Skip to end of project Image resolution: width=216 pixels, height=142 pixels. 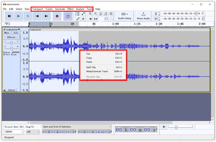click(46, 16)
